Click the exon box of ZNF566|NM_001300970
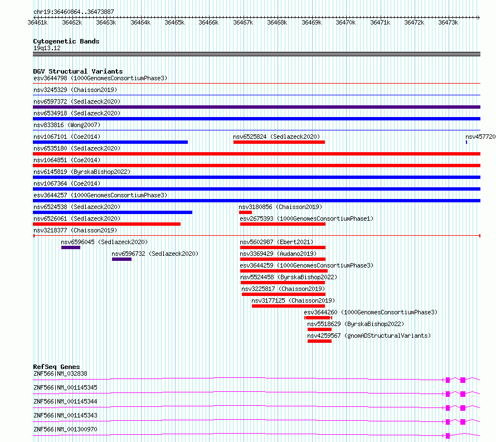 tap(448, 436)
